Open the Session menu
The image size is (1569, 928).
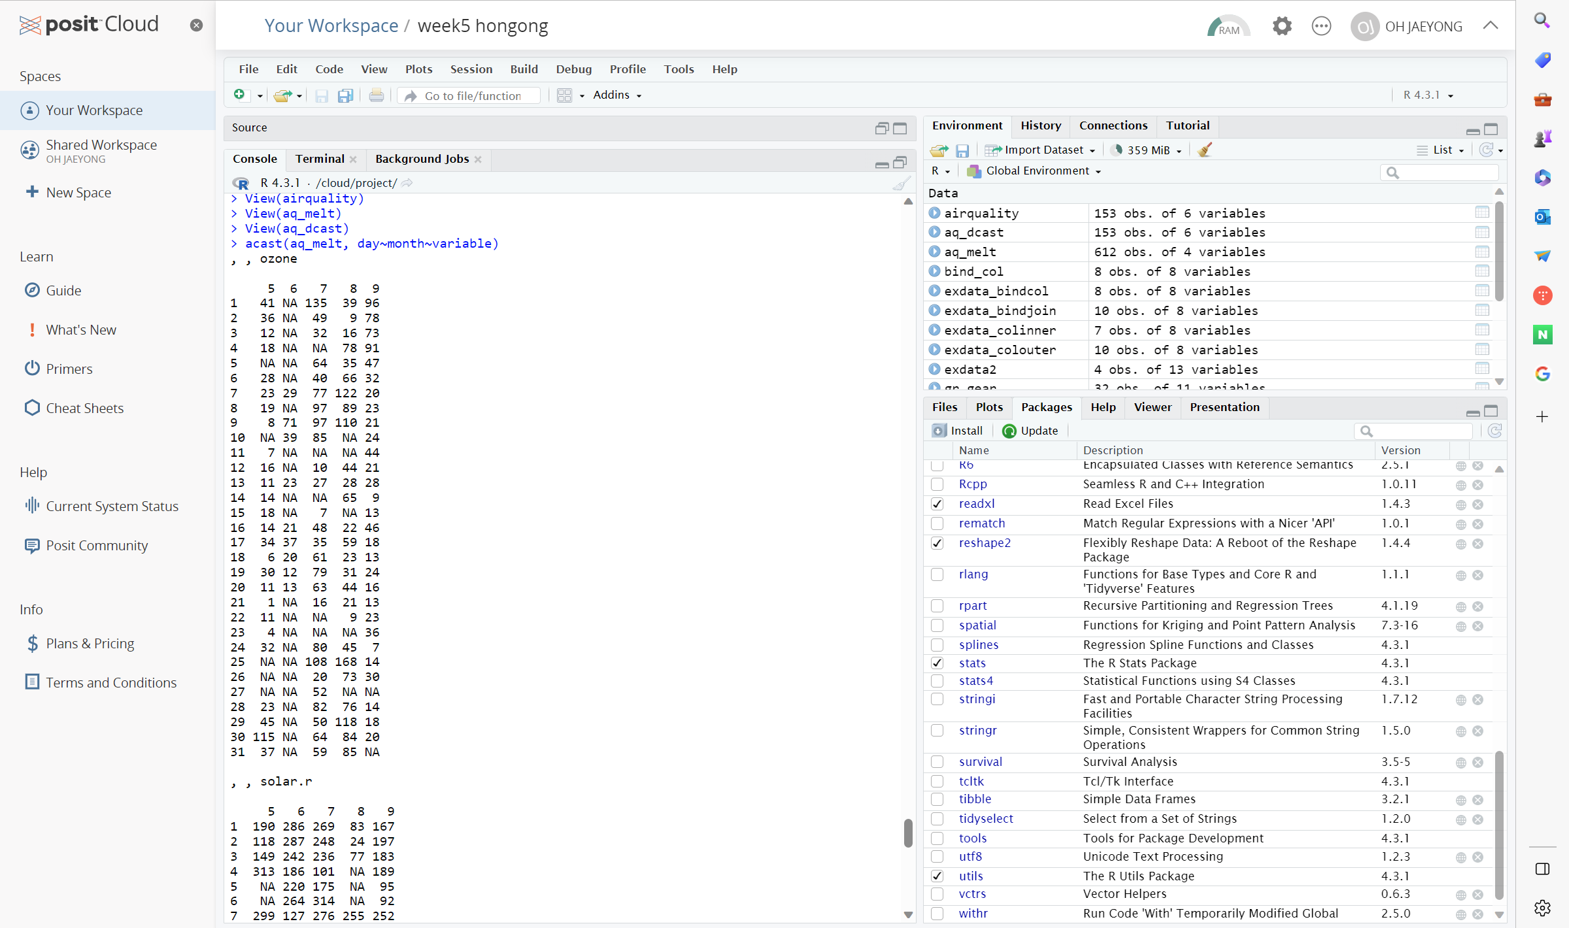pyautogui.click(x=471, y=69)
